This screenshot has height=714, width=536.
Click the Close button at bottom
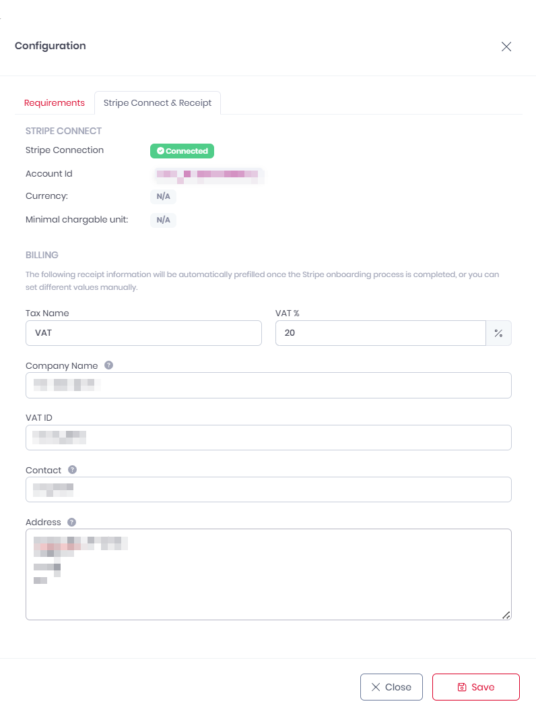391,686
